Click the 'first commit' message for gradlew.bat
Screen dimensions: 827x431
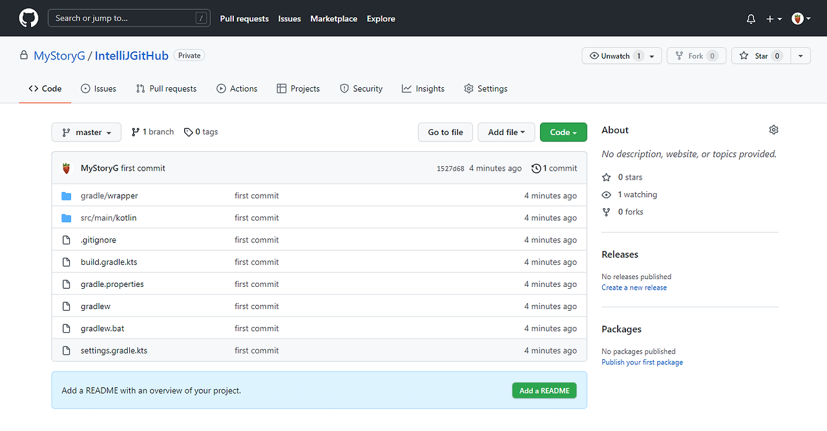pos(256,328)
